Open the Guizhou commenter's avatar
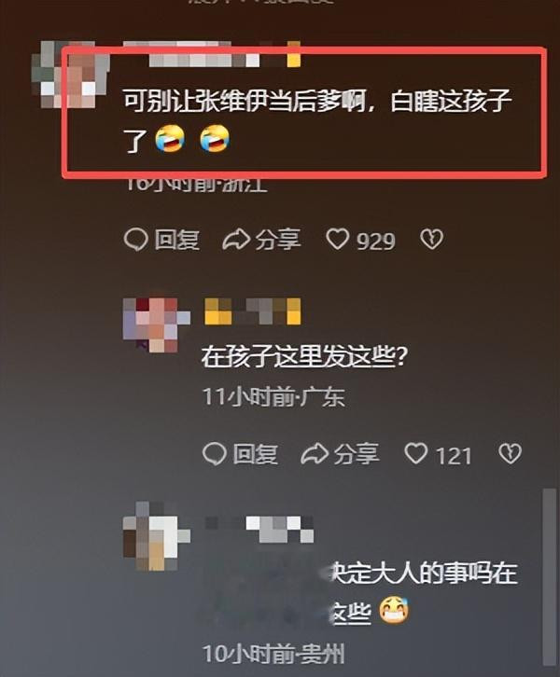560x677 pixels. click(157, 537)
